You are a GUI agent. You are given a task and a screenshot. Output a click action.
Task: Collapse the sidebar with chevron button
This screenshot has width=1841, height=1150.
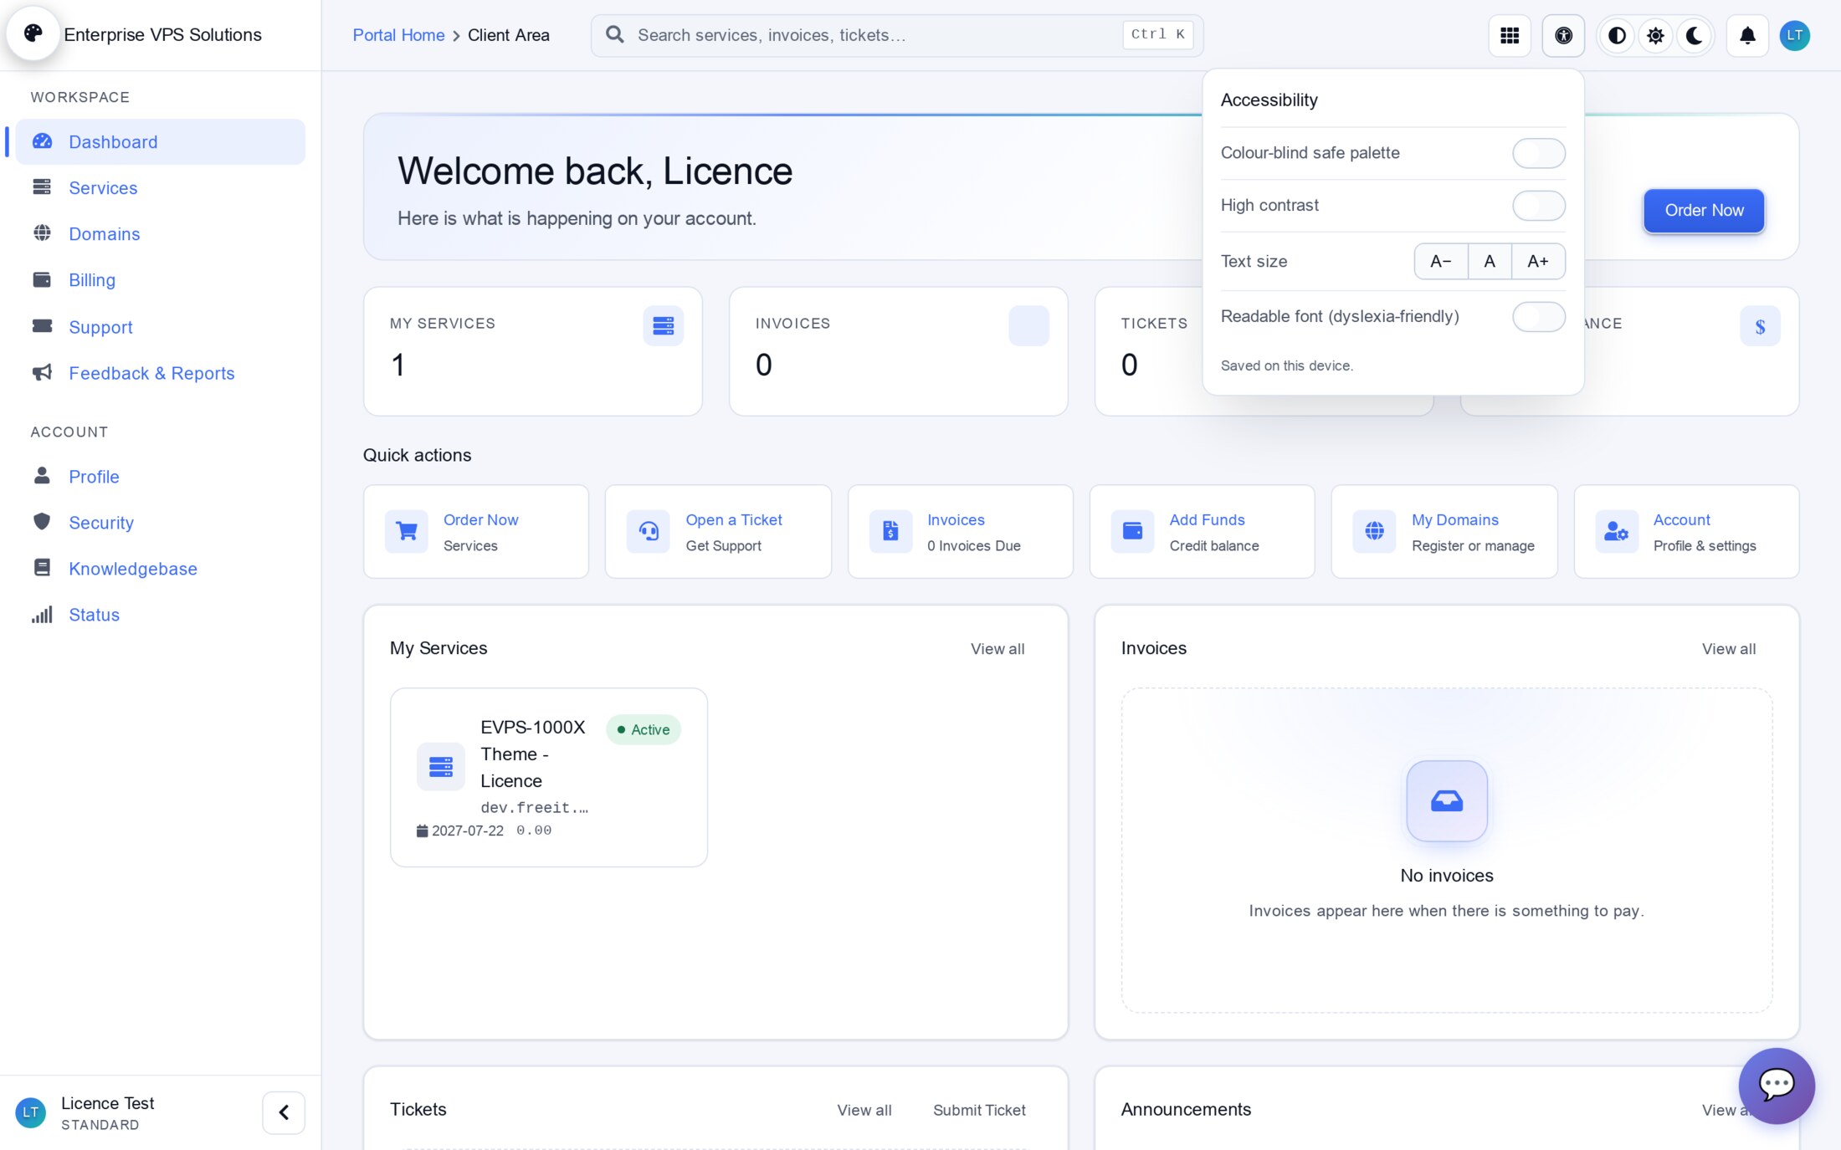(284, 1112)
